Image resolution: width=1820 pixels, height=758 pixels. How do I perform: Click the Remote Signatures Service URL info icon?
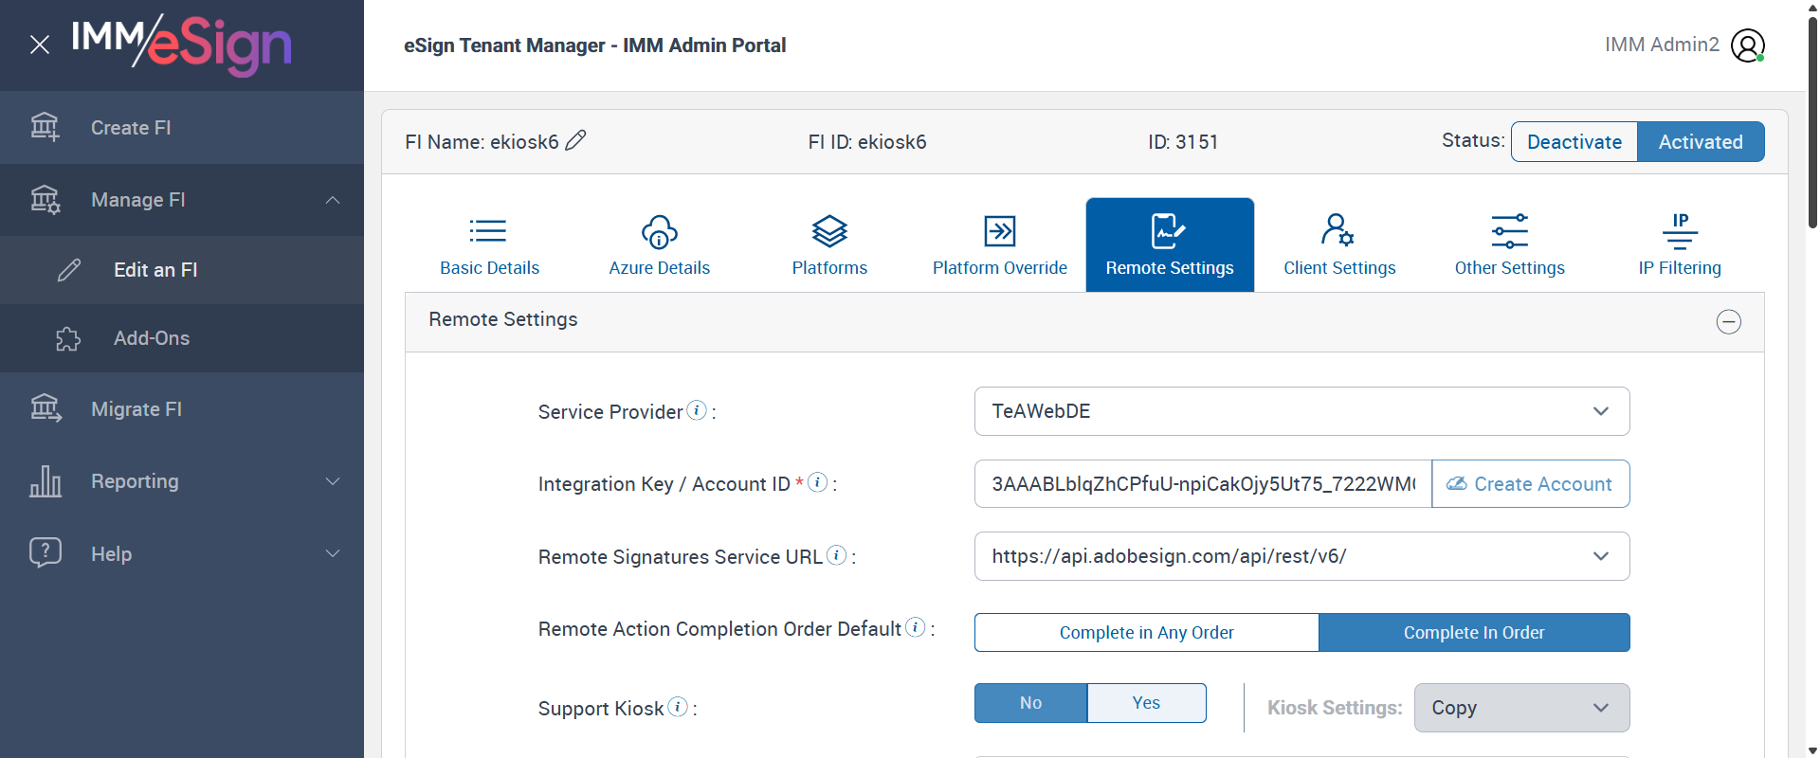coord(836,555)
